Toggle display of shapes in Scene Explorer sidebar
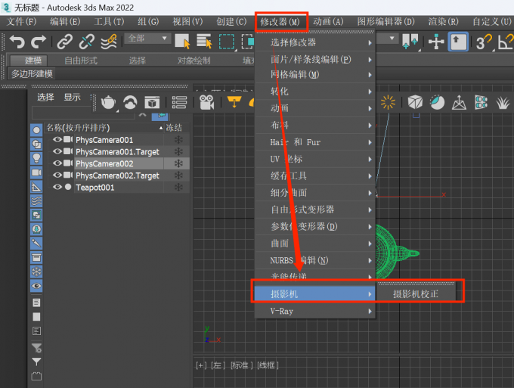Image resolution: width=514 pixels, height=388 pixels. (x=36, y=144)
